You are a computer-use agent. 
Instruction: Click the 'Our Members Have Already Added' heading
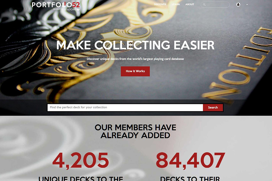coord(135,131)
